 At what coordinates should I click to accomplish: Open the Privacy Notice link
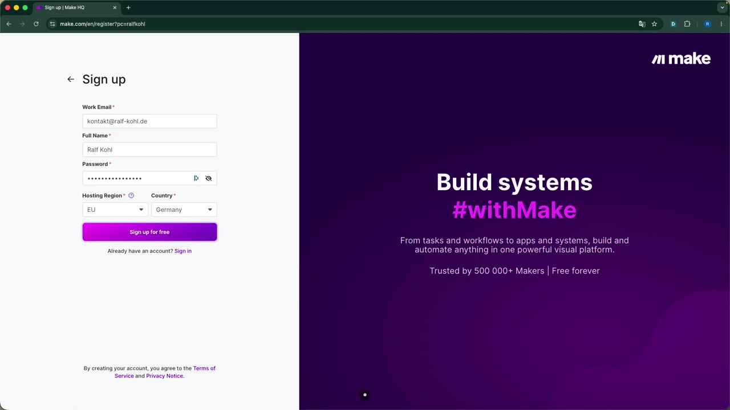click(x=165, y=376)
